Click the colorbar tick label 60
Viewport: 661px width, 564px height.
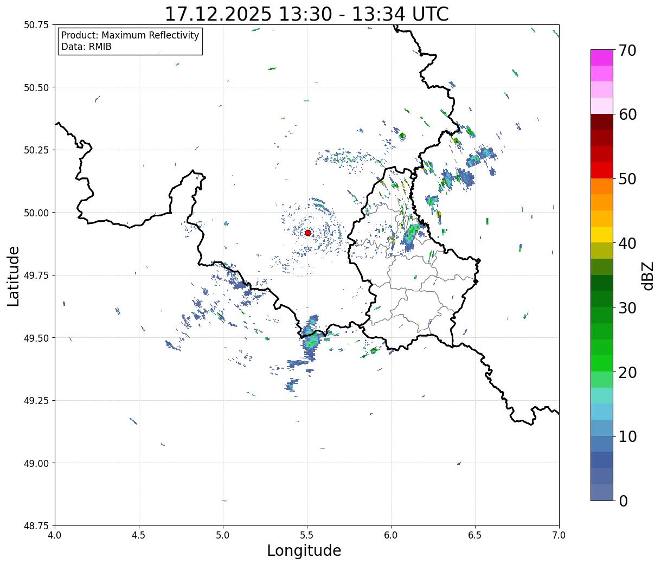627,114
